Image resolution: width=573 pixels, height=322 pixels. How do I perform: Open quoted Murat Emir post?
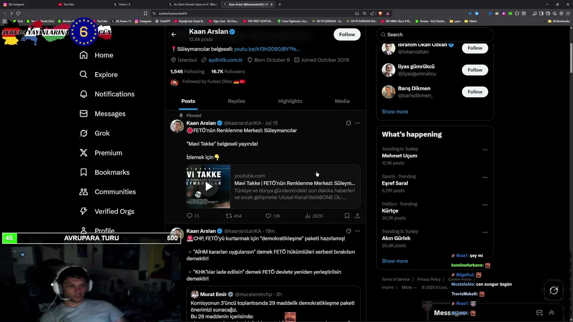tap(274, 304)
